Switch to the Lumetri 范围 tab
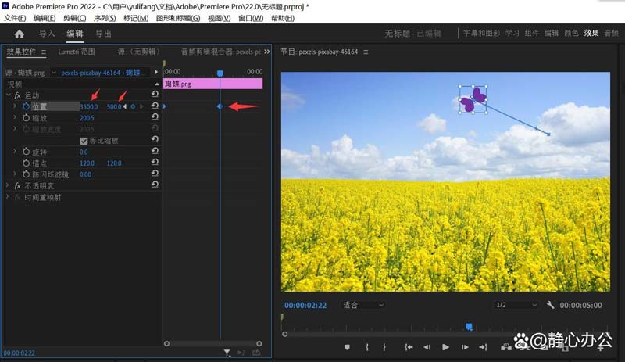Image resolution: width=625 pixels, height=362 pixels. (77, 52)
